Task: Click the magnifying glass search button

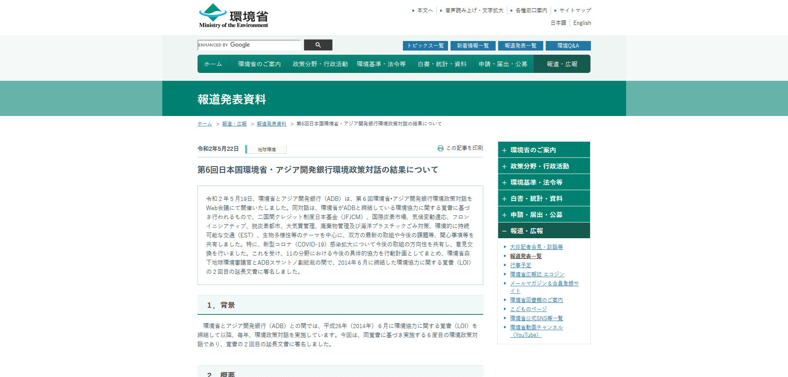Action: point(318,45)
